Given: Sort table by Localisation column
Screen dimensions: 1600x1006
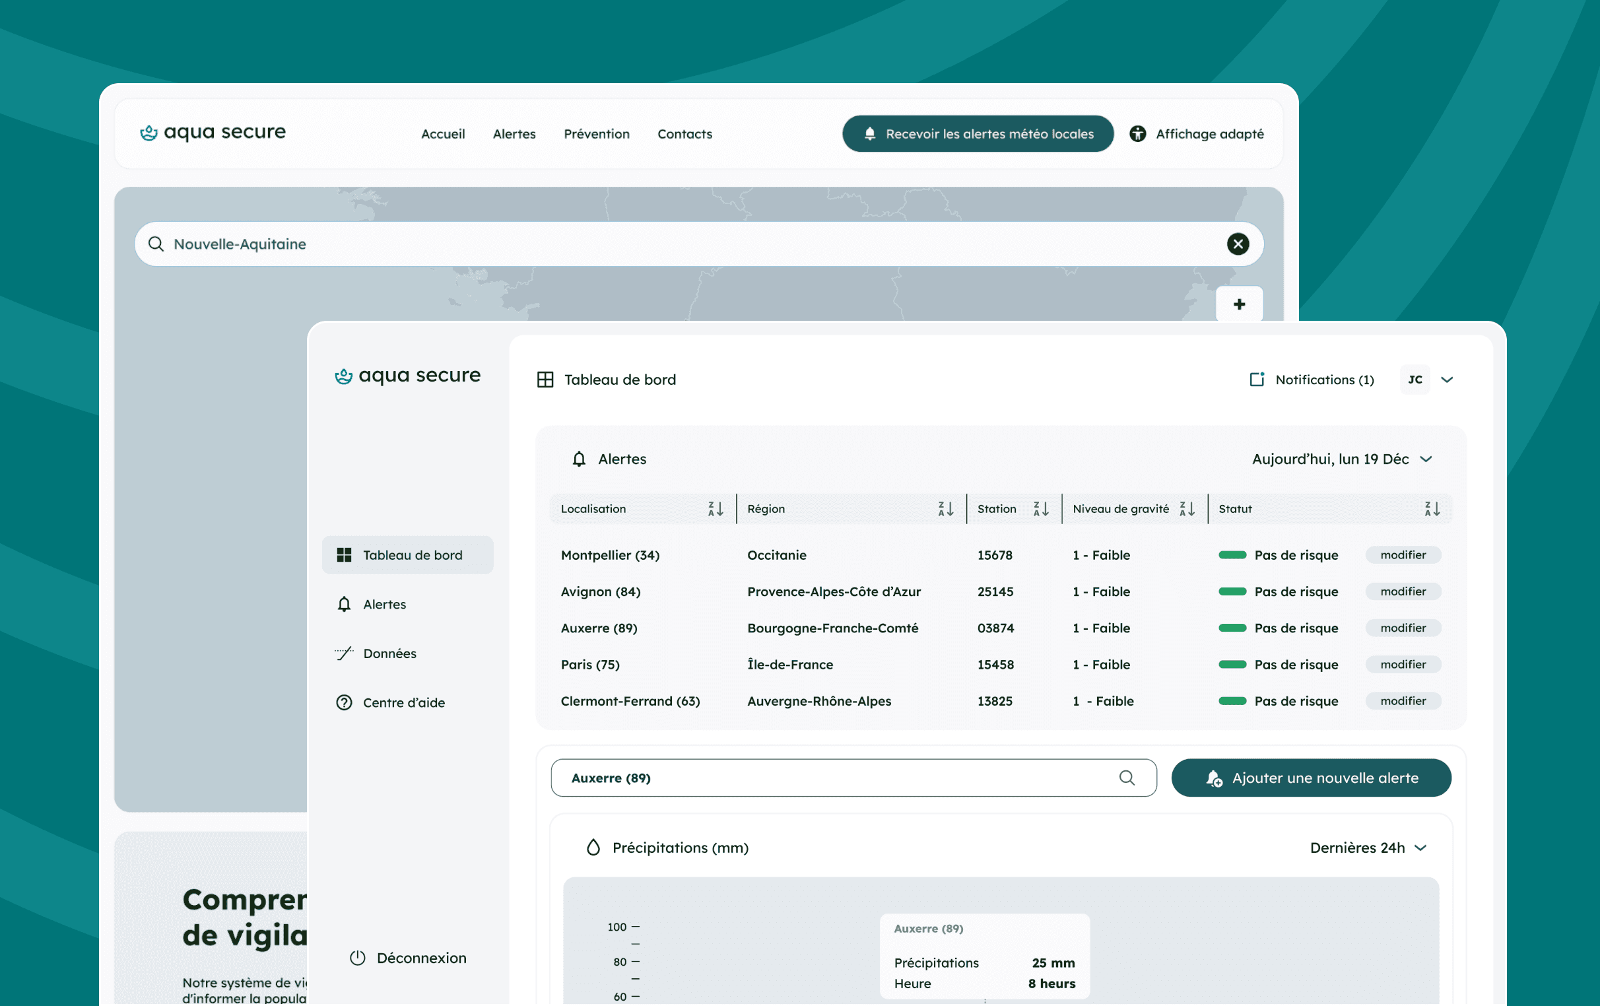Looking at the screenshot, I should 716,509.
